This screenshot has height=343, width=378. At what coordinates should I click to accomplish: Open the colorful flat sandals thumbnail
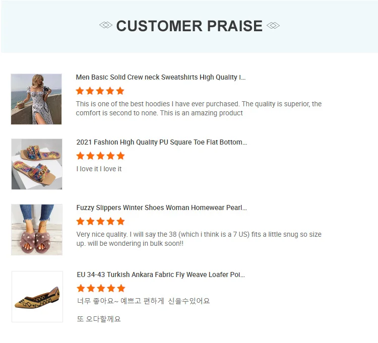pyautogui.click(x=37, y=164)
